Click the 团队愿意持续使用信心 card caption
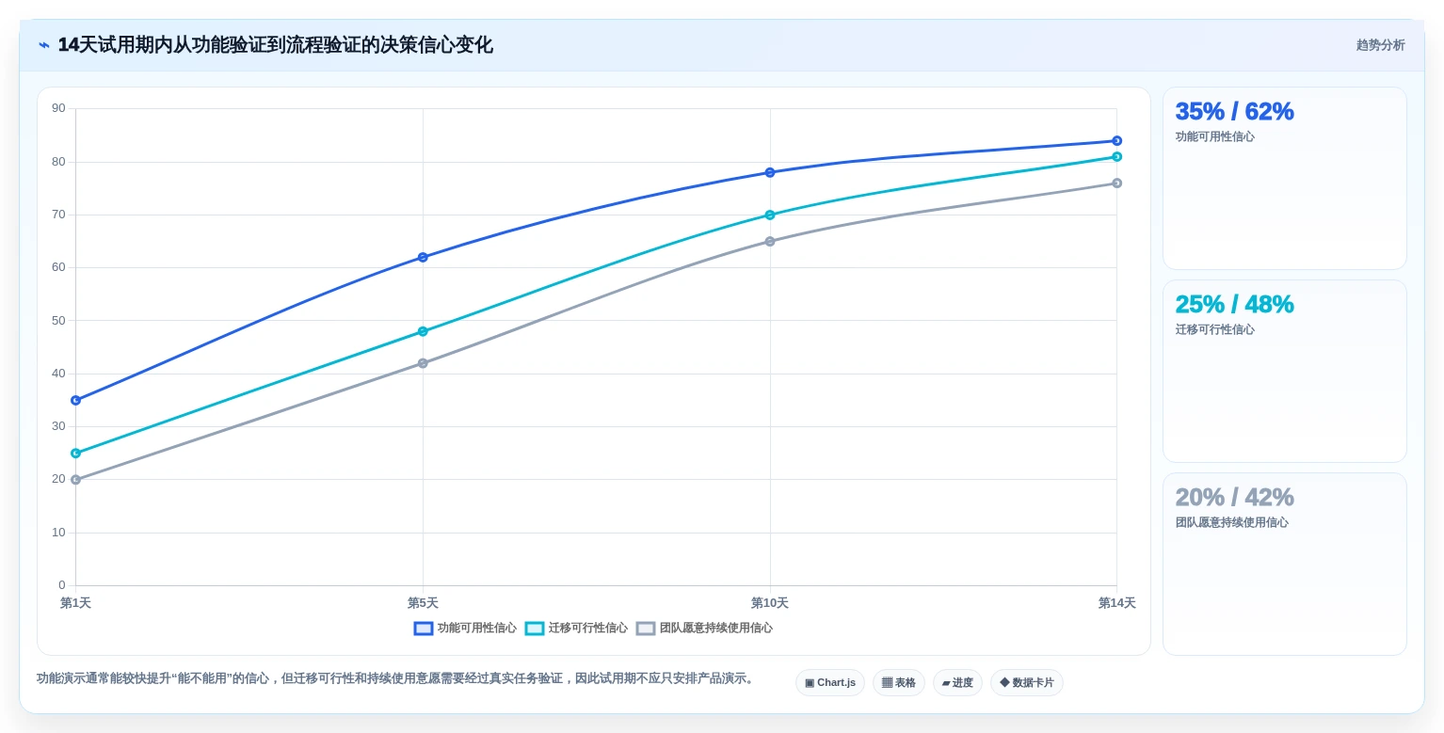The image size is (1444, 733). 1231,522
